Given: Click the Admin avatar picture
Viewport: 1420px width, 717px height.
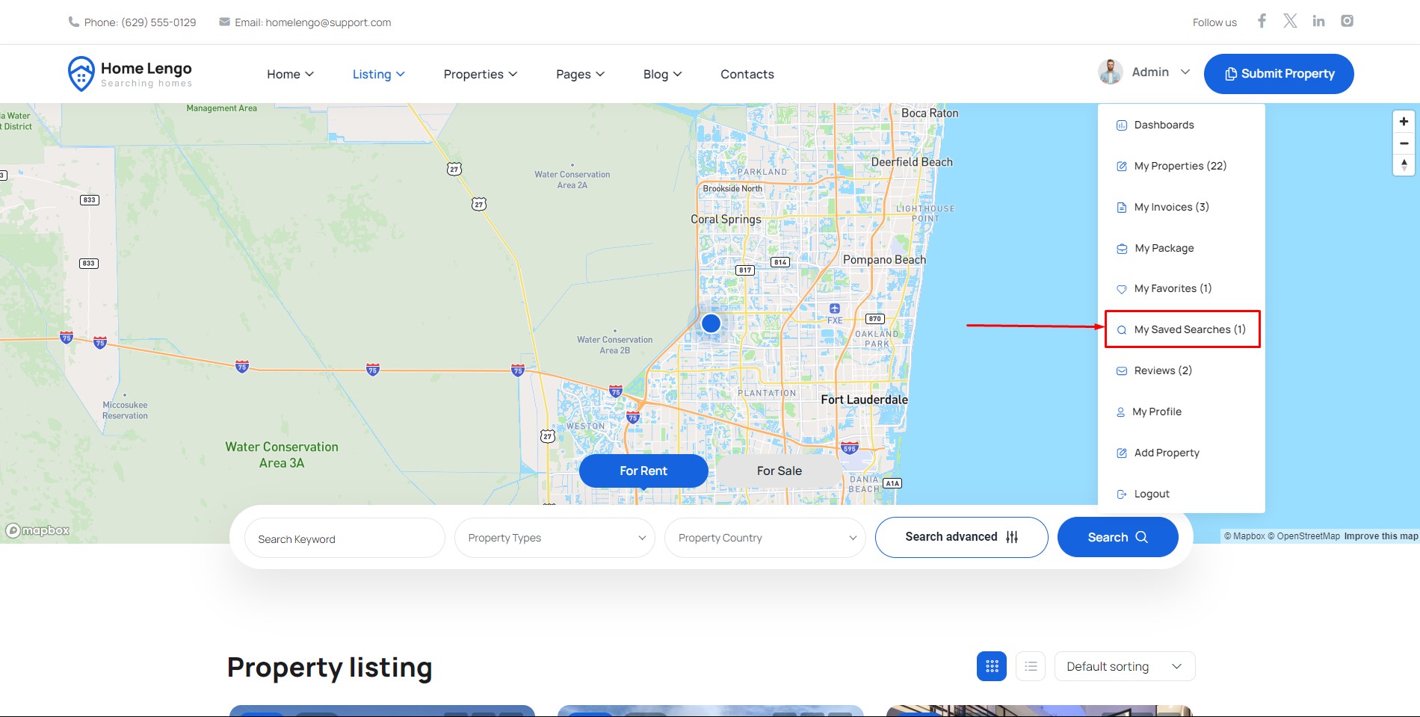Looking at the screenshot, I should coord(1111,72).
